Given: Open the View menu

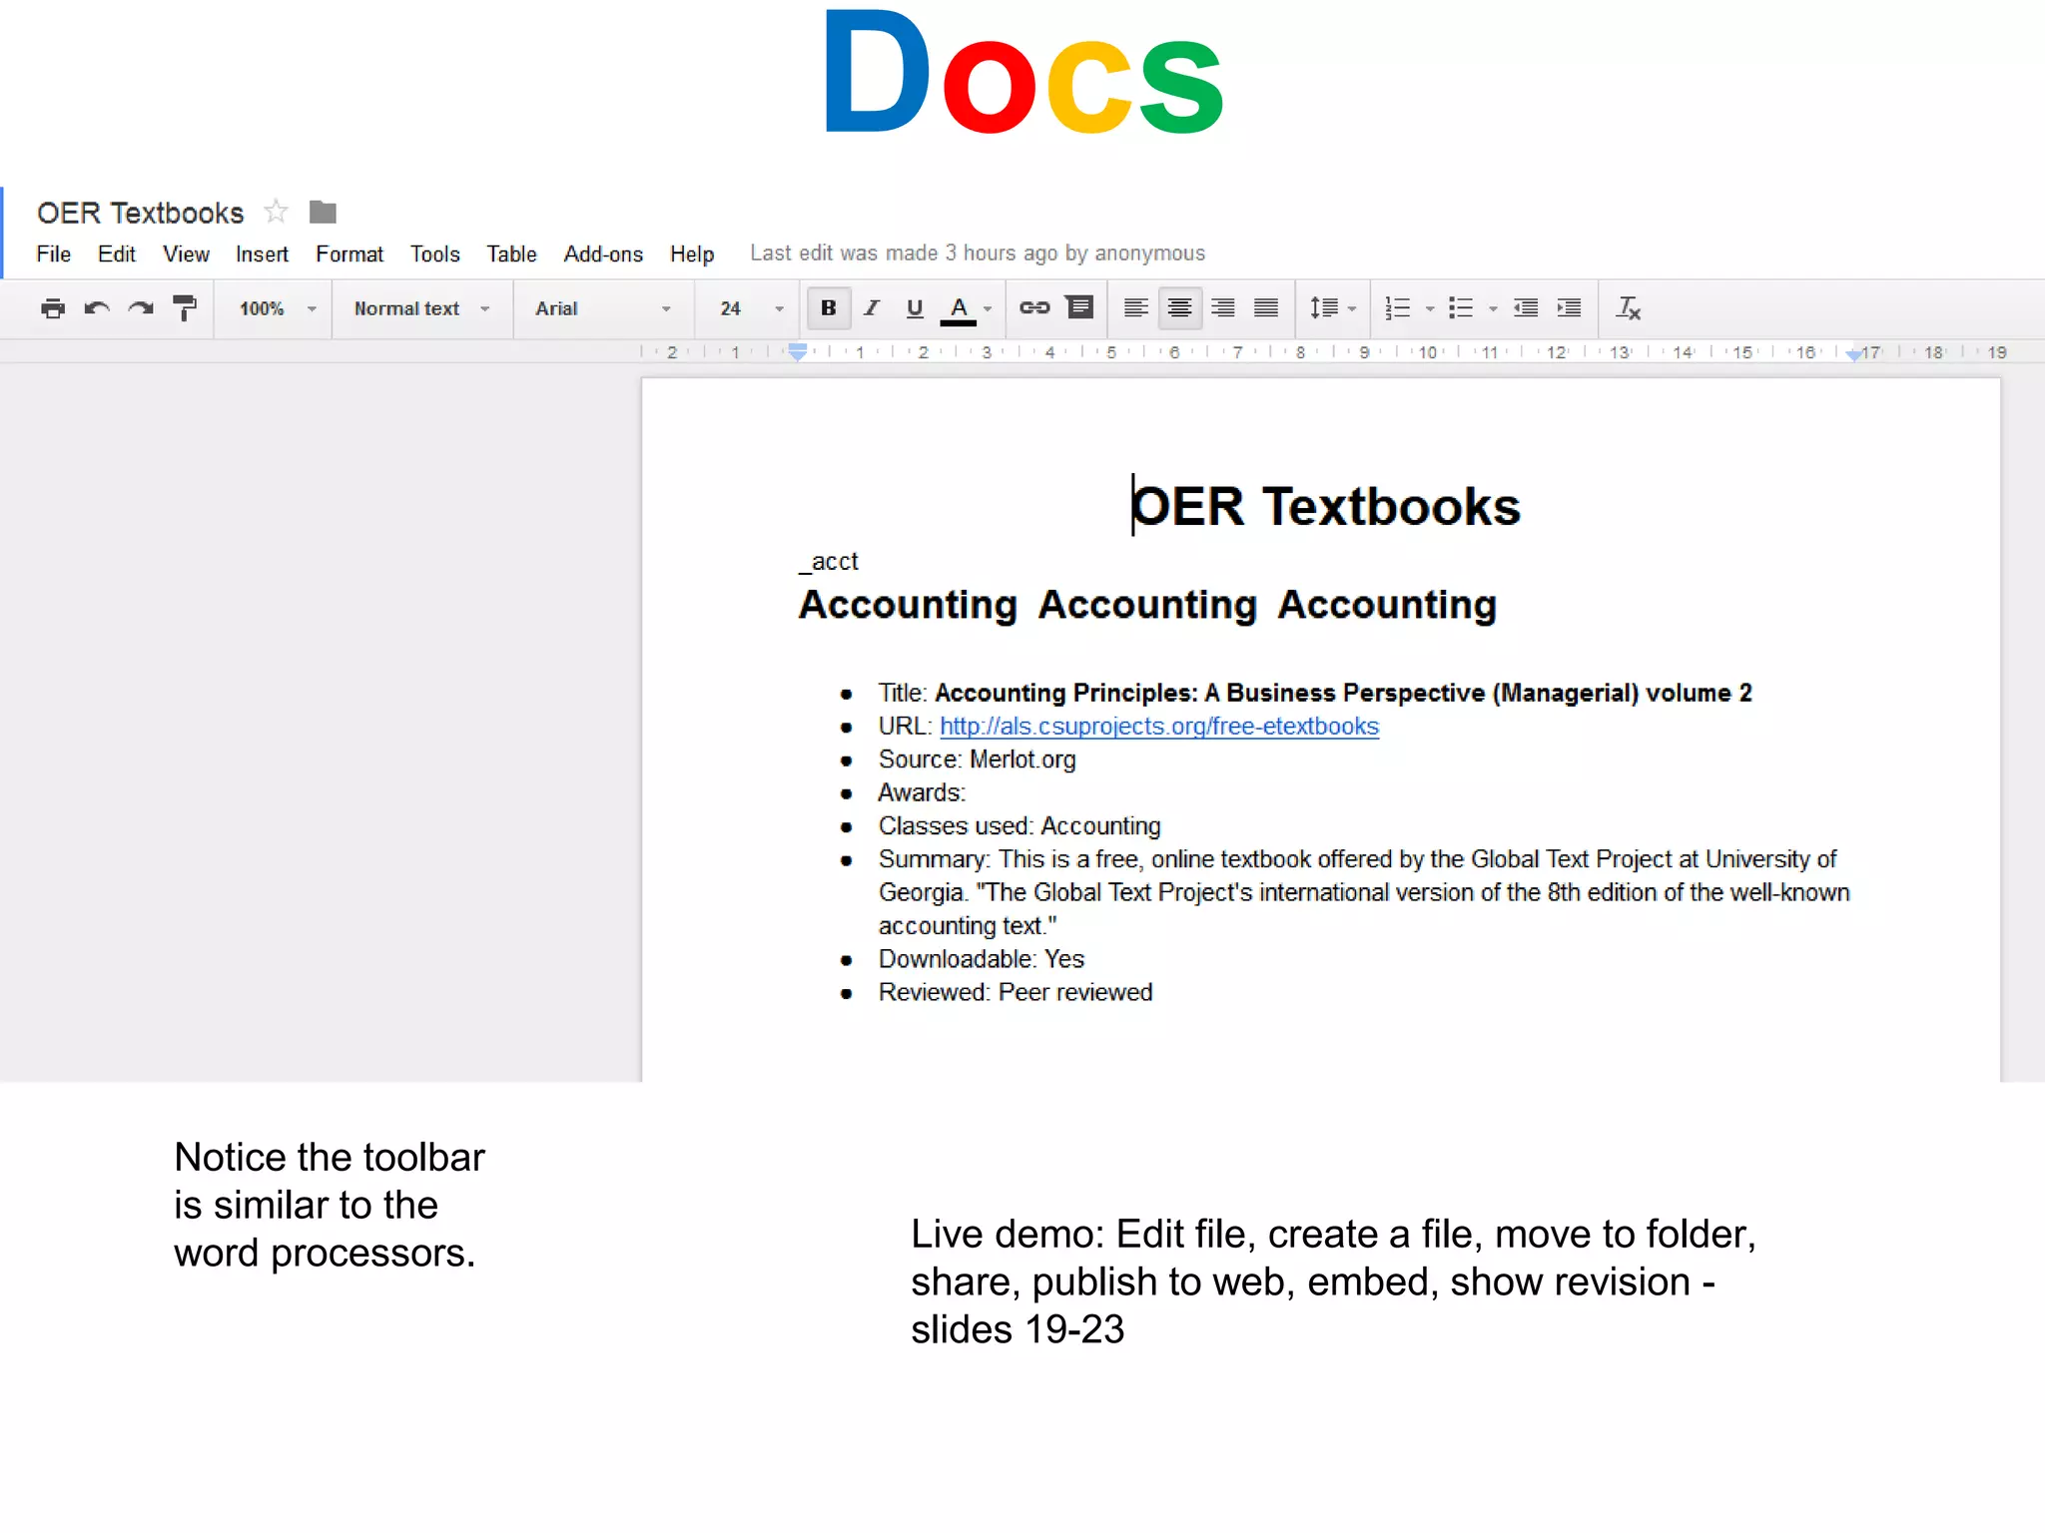Looking at the screenshot, I should (186, 255).
